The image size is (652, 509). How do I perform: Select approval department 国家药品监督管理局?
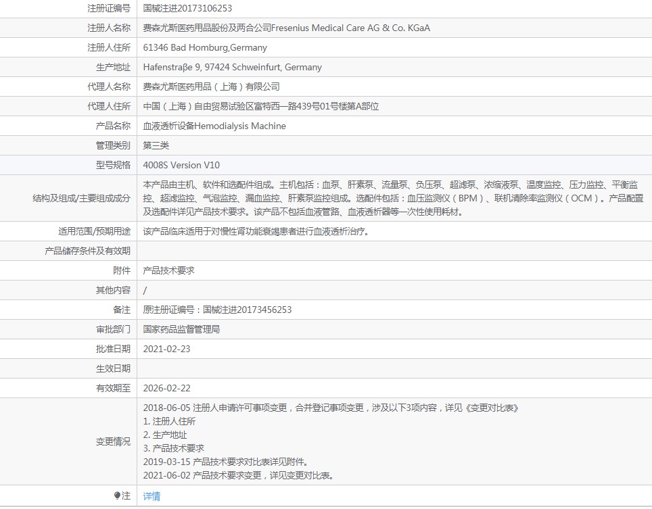pos(181,329)
